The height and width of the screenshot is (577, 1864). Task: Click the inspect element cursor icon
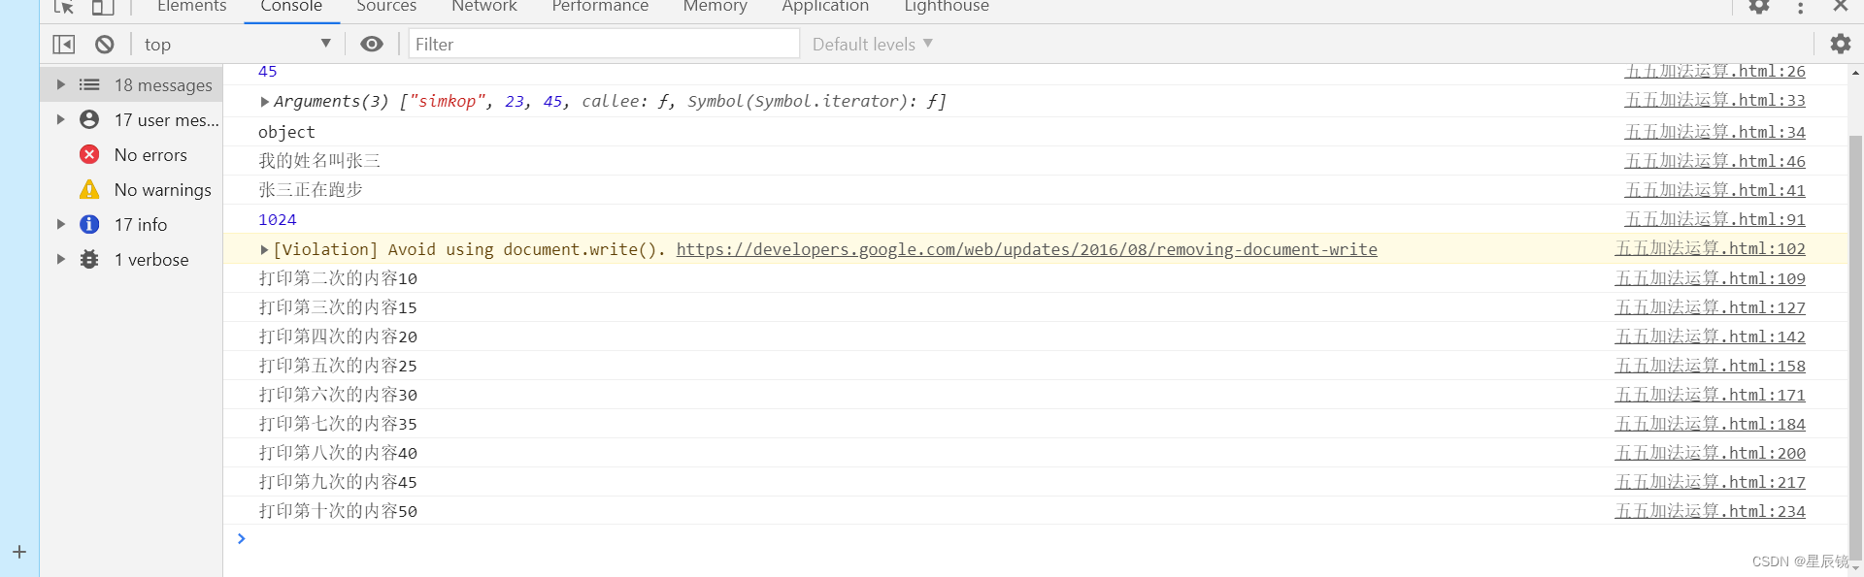tap(64, 7)
